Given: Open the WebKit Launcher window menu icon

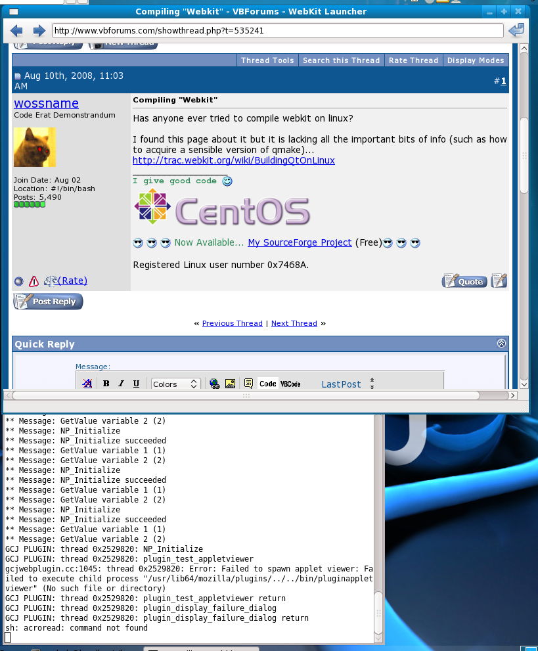Looking at the screenshot, I should (x=14, y=11).
